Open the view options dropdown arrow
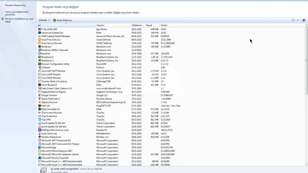The image size is (308, 173). click(298, 20)
